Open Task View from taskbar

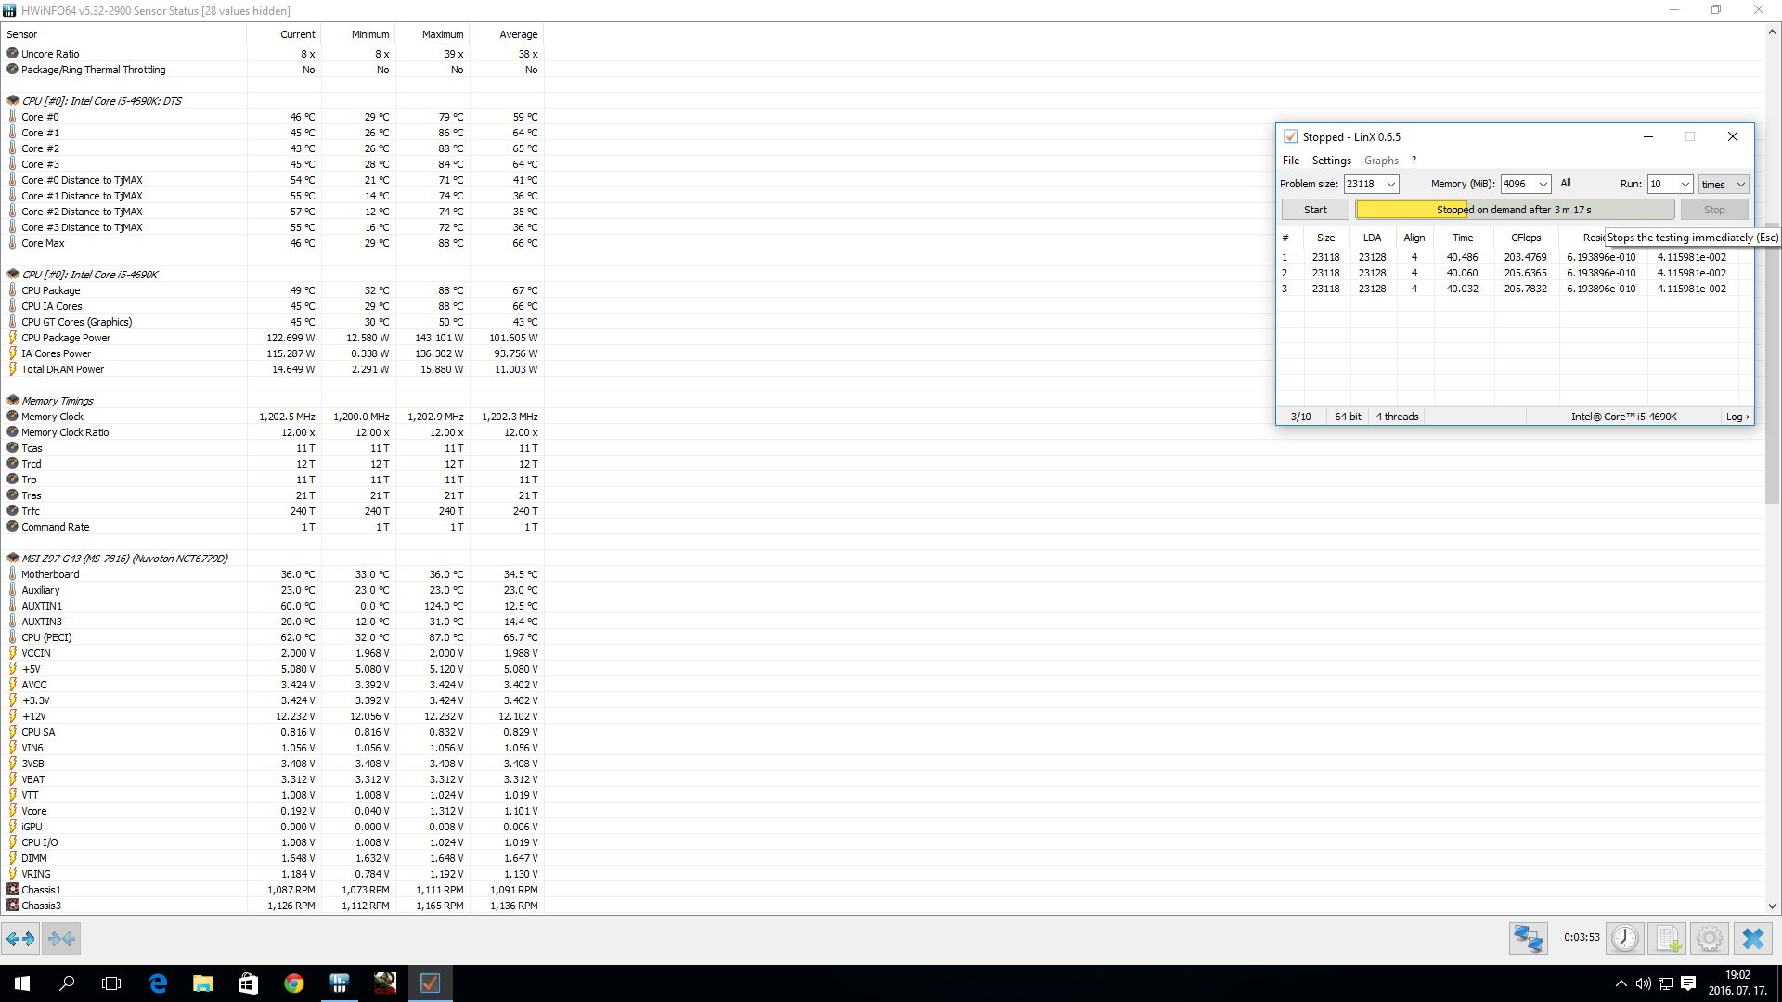coord(111,983)
